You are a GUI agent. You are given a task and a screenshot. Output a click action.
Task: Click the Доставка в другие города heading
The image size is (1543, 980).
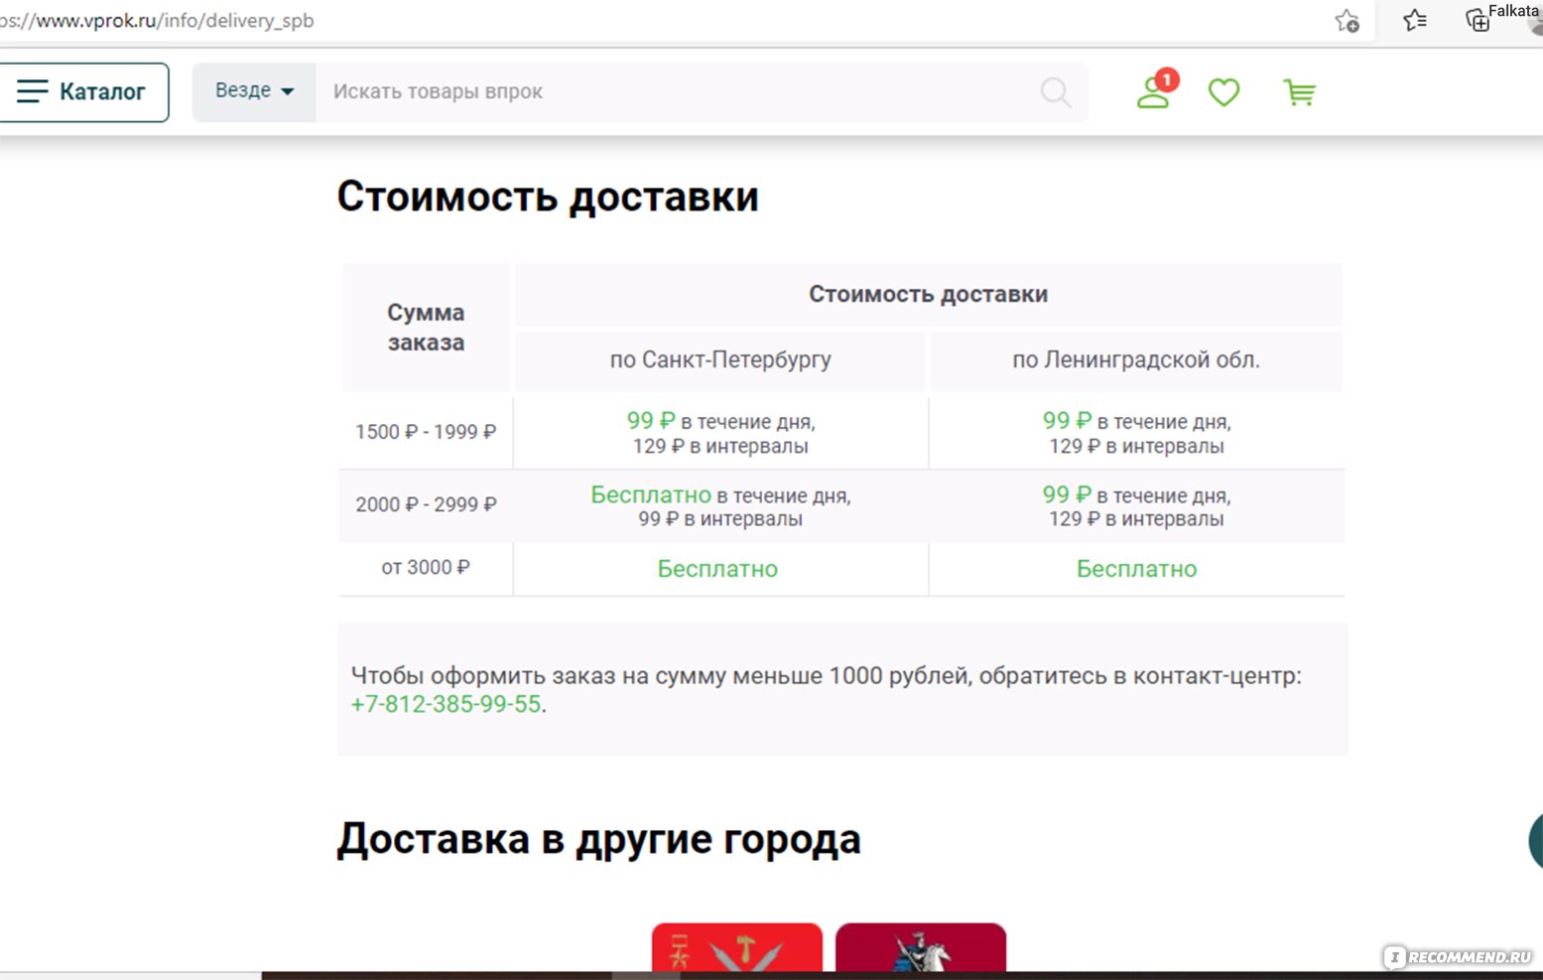pyautogui.click(x=598, y=840)
